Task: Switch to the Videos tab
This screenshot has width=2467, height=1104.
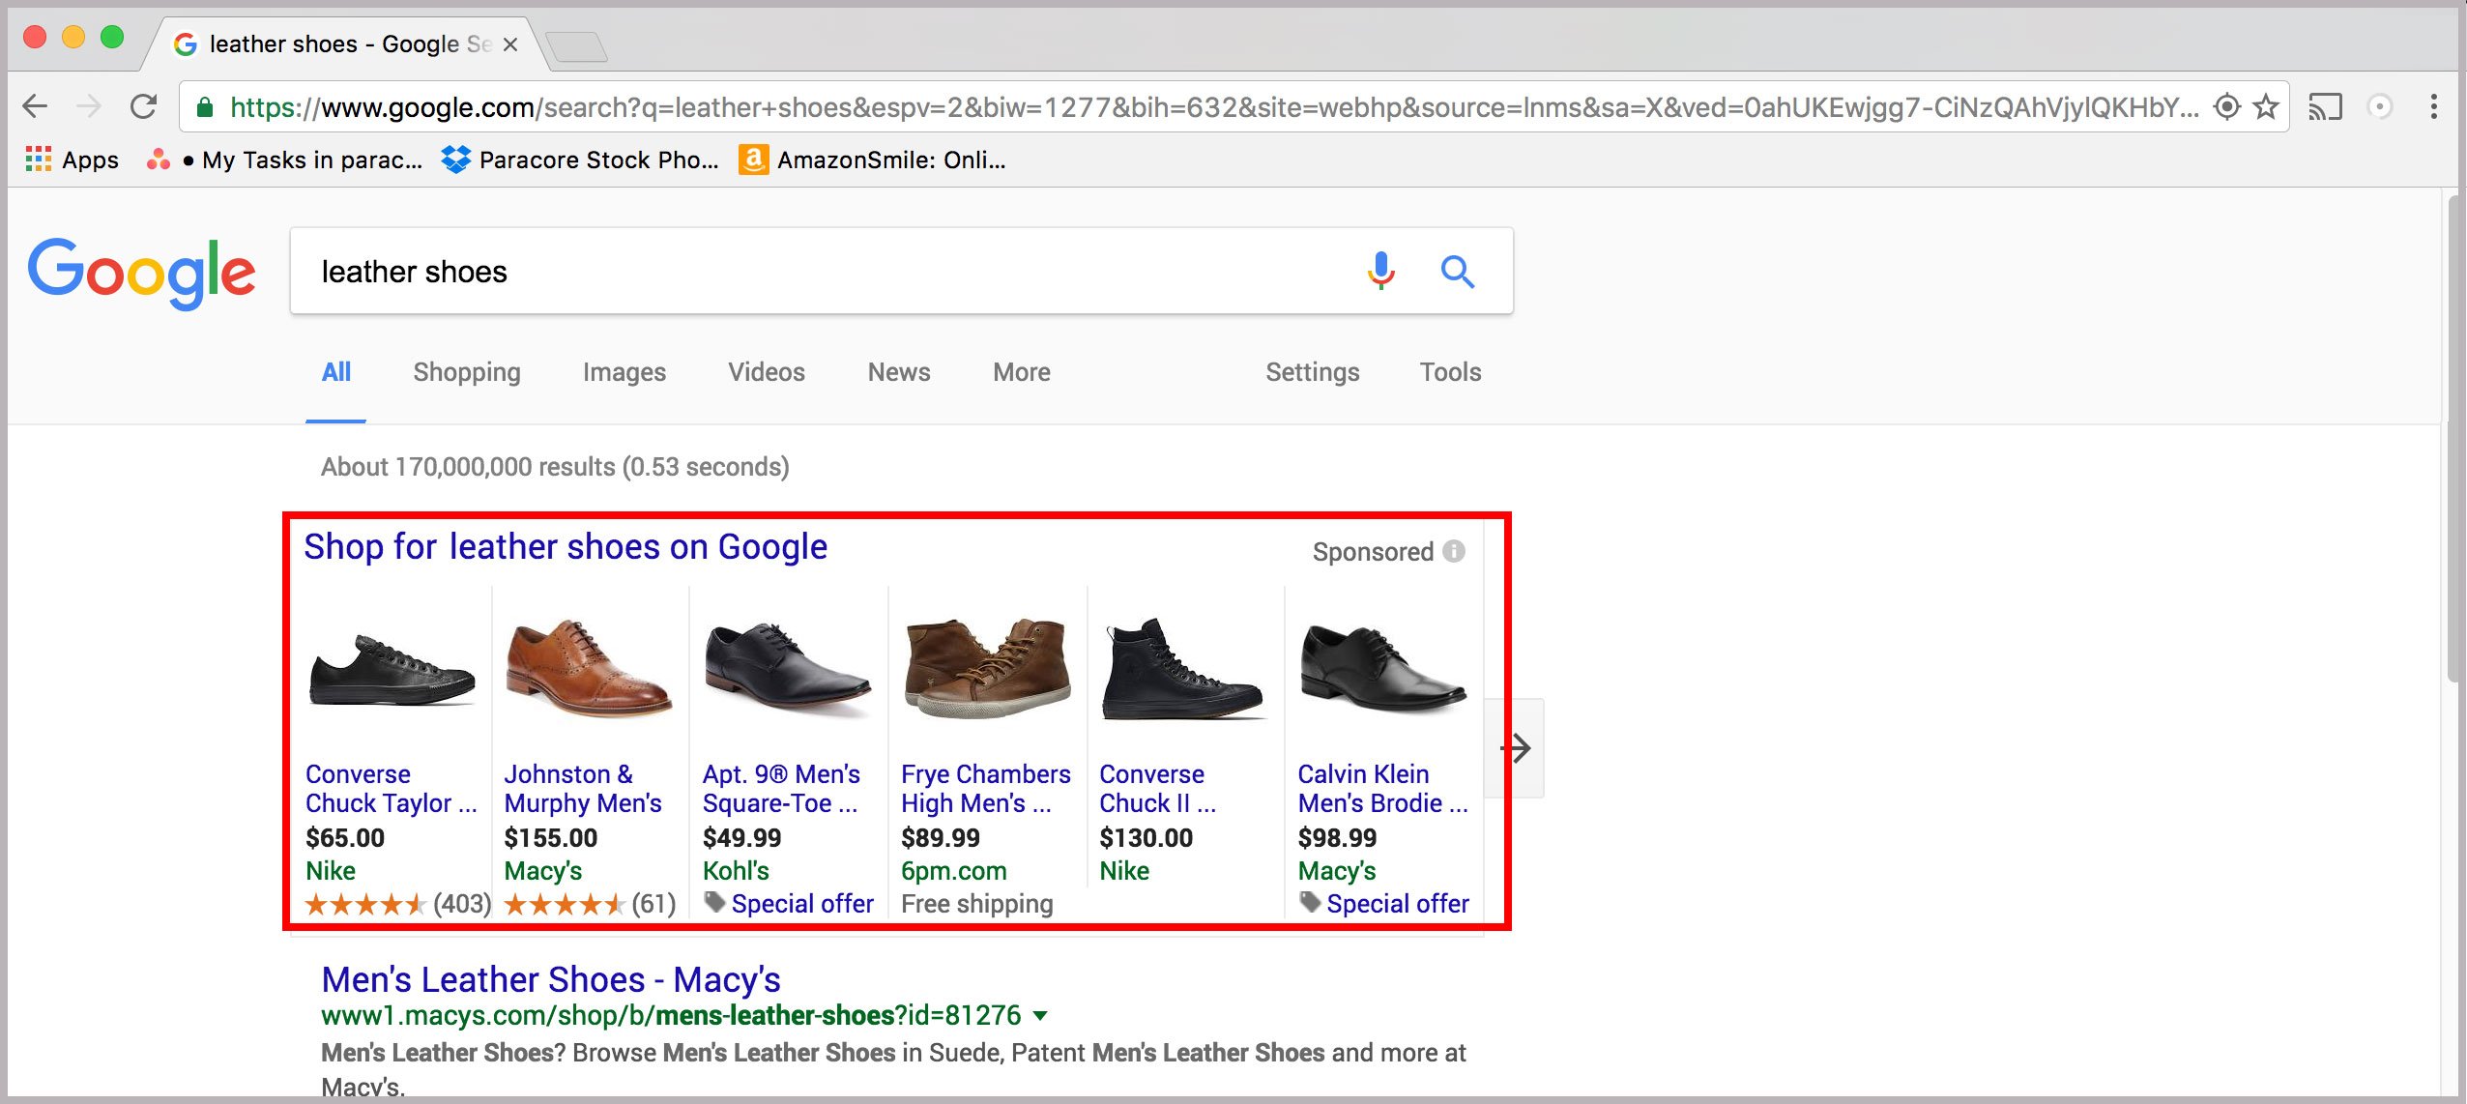Action: point(767,372)
